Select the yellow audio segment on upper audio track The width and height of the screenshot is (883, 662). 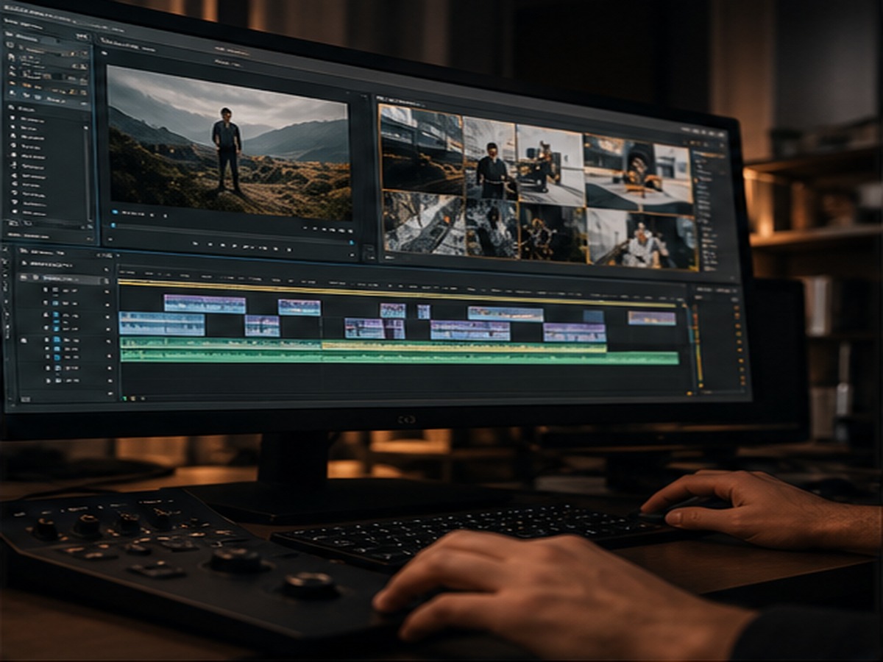click(x=464, y=346)
